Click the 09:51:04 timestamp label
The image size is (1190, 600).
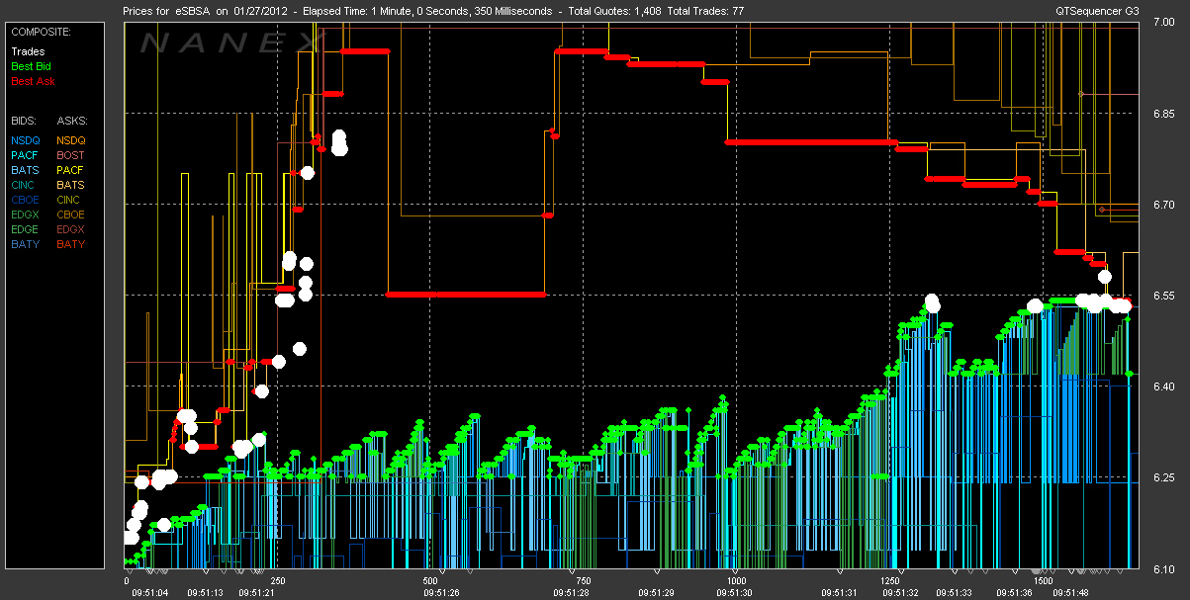151,593
